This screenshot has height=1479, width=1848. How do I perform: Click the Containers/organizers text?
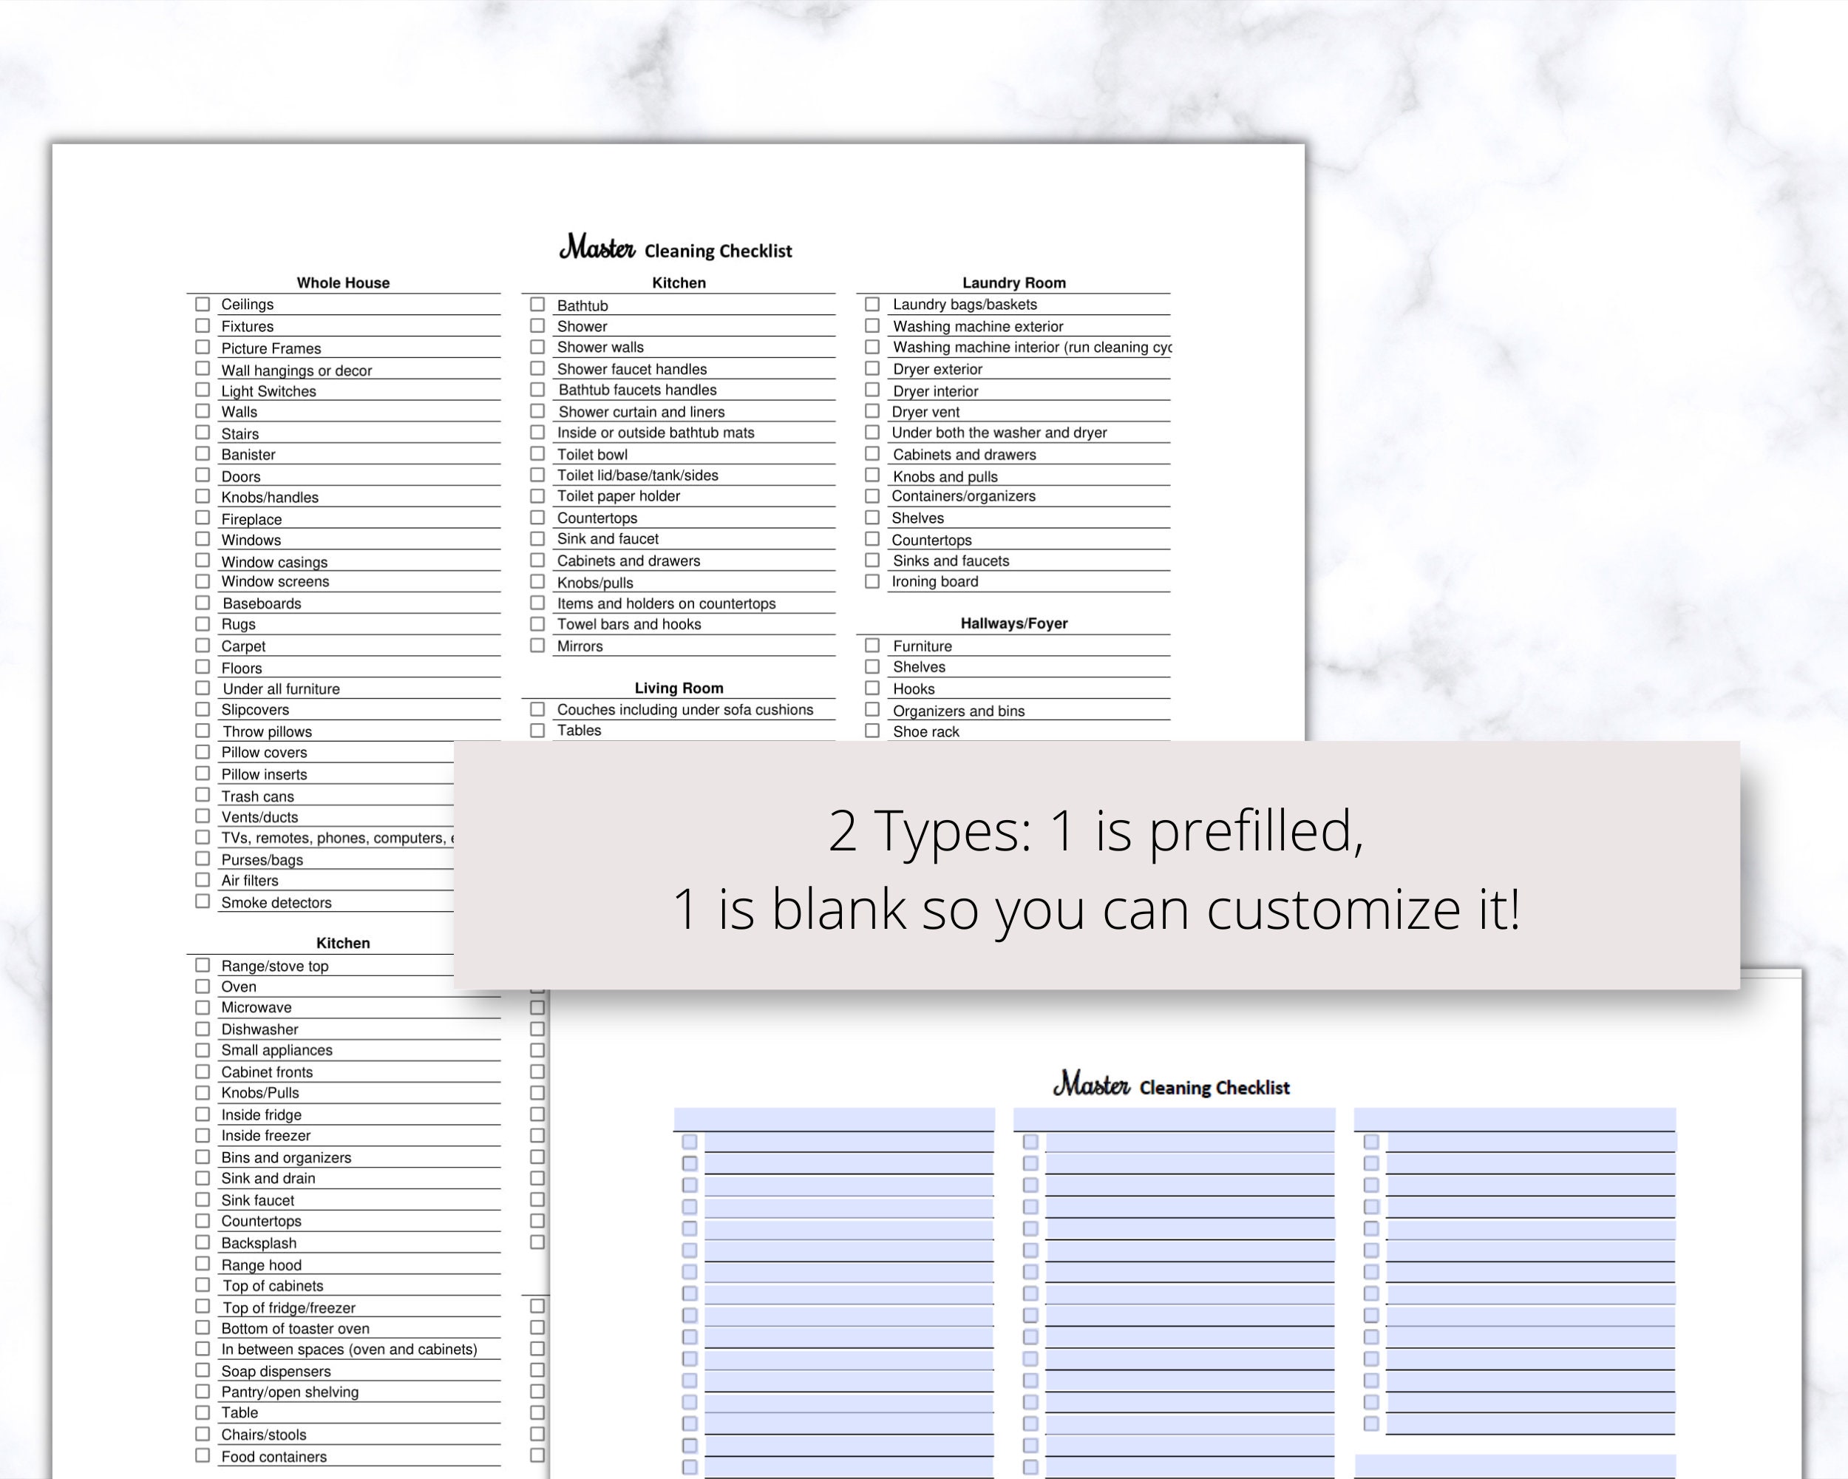(x=963, y=496)
